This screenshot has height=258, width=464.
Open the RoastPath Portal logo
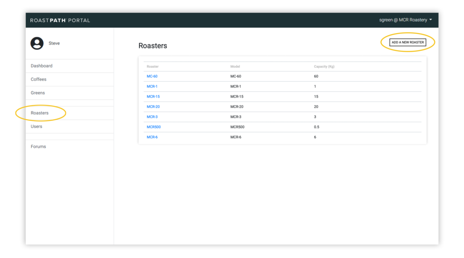pos(60,20)
